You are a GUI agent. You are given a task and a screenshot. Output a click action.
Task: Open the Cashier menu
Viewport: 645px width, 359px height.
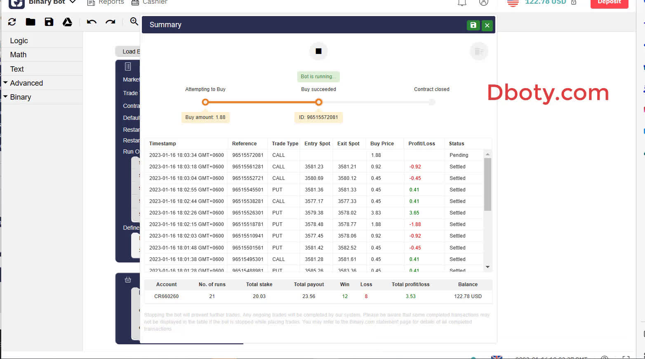click(149, 2)
